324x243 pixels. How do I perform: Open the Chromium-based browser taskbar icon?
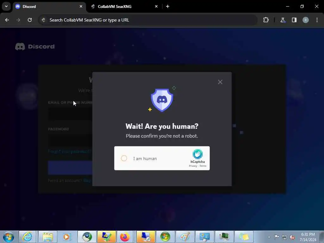point(87,237)
